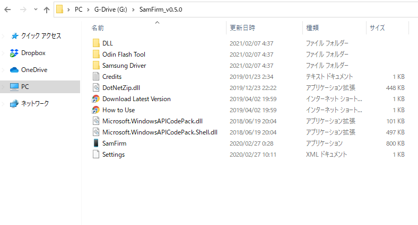Click Chrome icon for Download Latest Version
The height and width of the screenshot is (225, 418).
pos(95,99)
